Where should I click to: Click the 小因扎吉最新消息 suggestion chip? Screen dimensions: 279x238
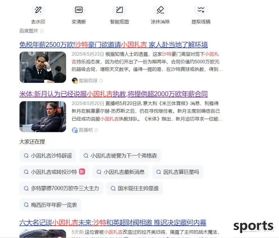click(x=121, y=172)
